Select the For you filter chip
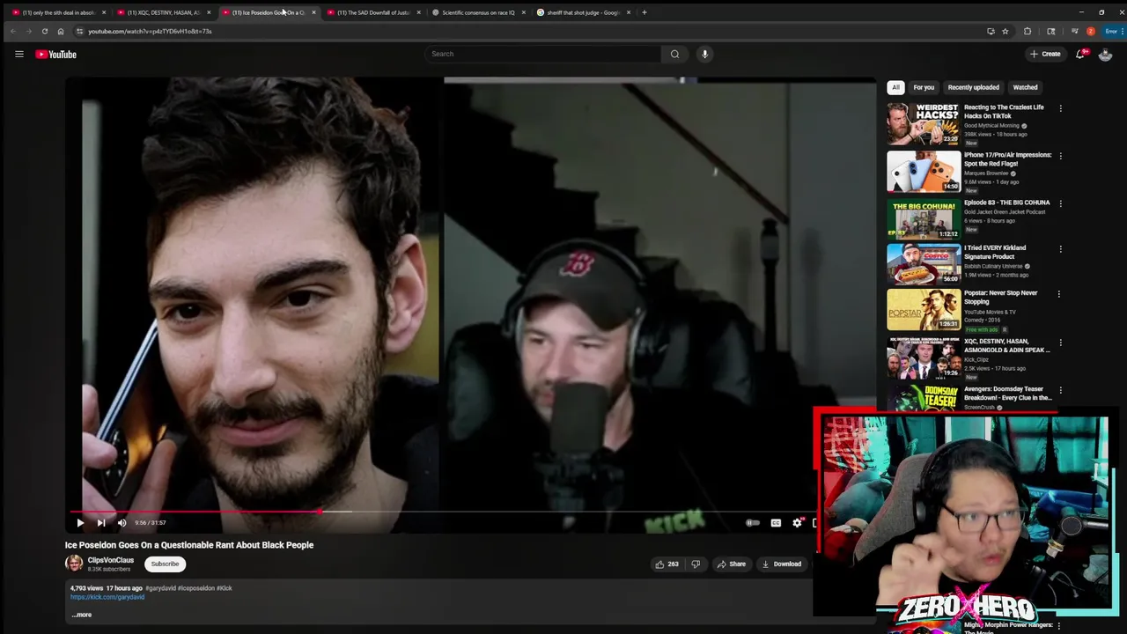This screenshot has height=634, width=1127. pyautogui.click(x=924, y=87)
